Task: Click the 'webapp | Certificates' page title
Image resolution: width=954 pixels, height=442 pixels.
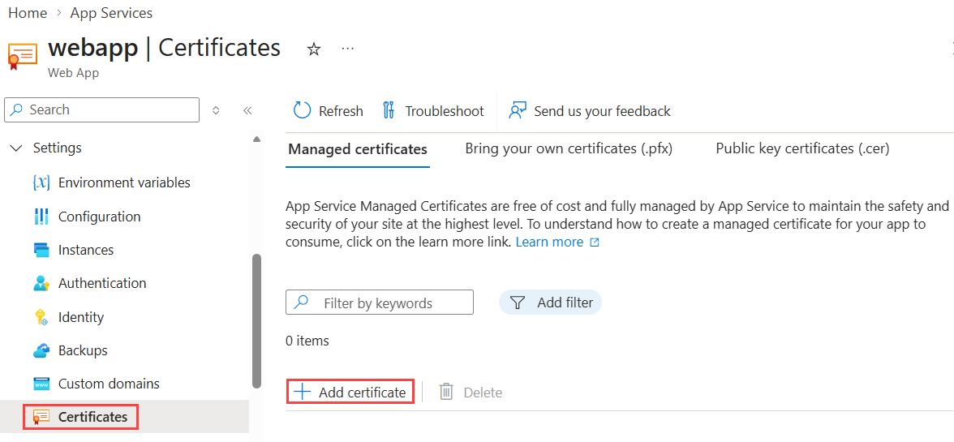Action: (164, 47)
